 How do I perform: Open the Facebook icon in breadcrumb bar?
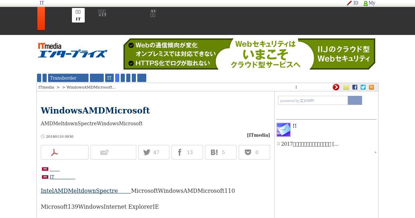point(355,87)
